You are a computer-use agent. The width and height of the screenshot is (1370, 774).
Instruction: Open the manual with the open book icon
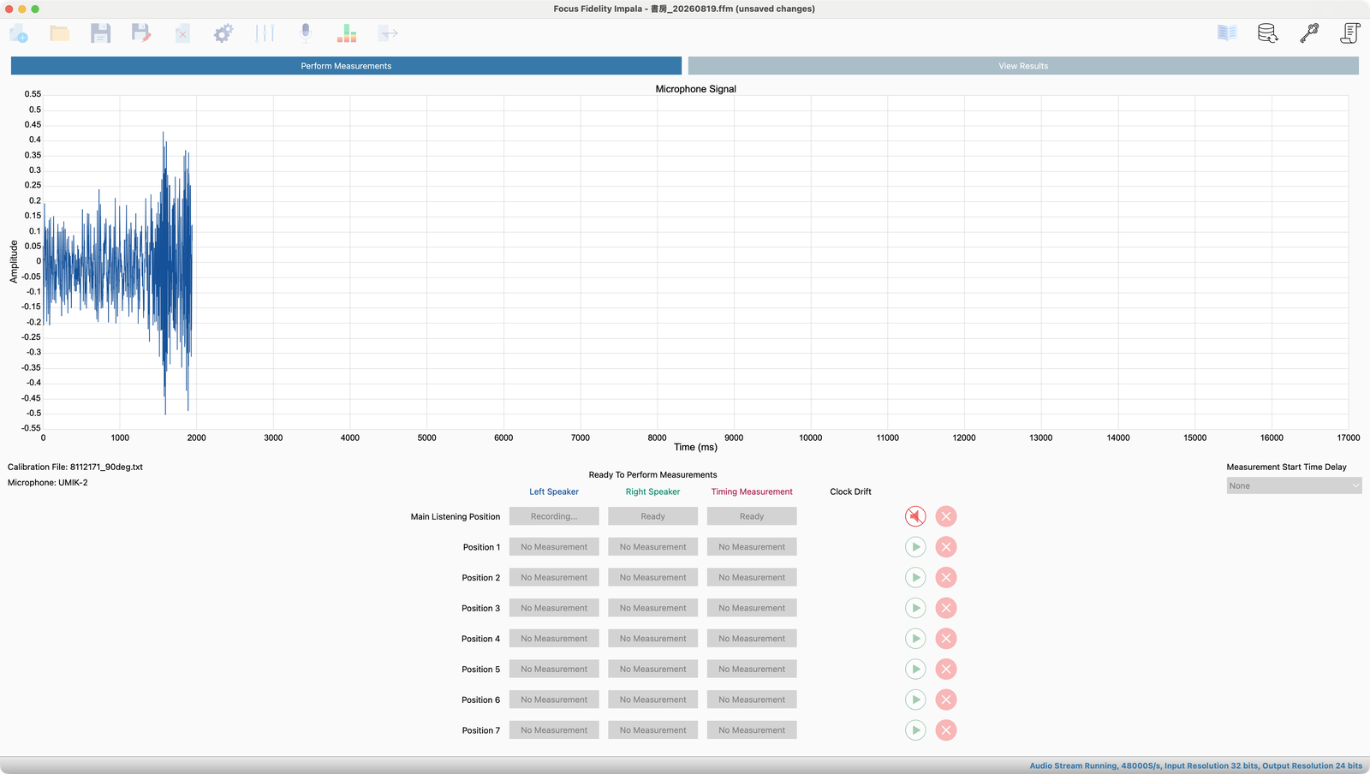1227,33
